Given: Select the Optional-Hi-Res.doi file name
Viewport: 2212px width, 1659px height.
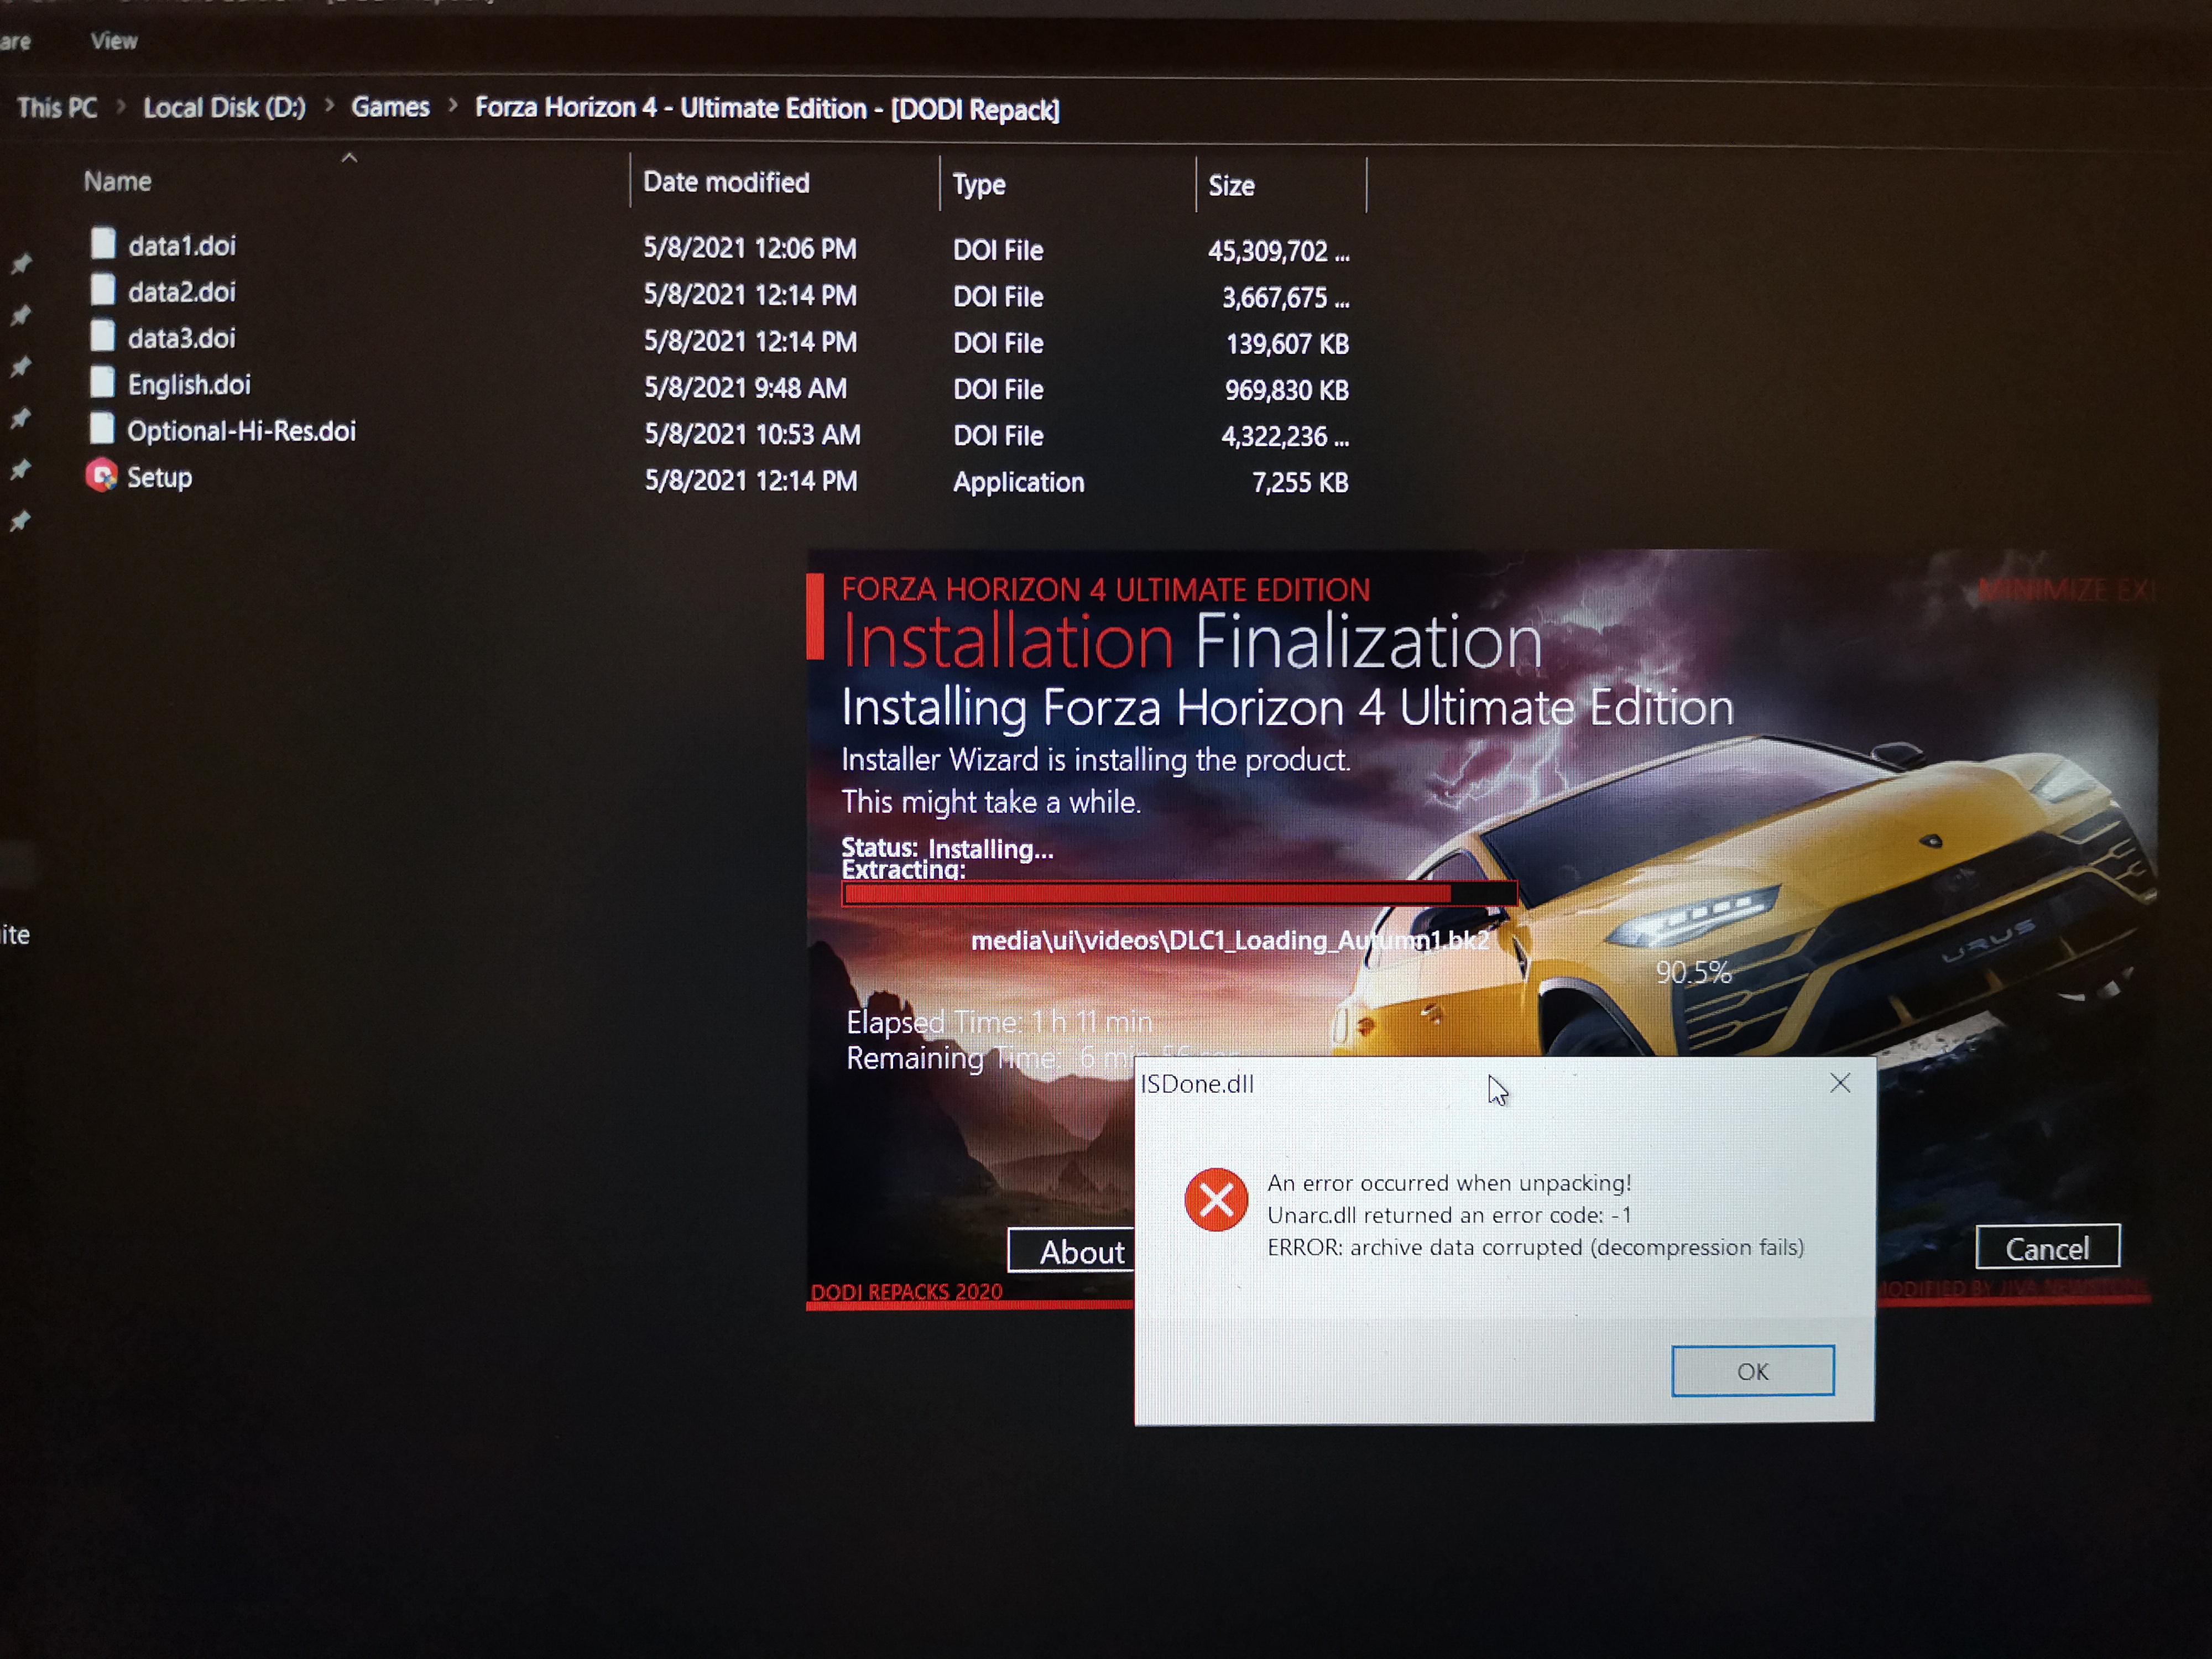Looking at the screenshot, I should click(x=241, y=431).
